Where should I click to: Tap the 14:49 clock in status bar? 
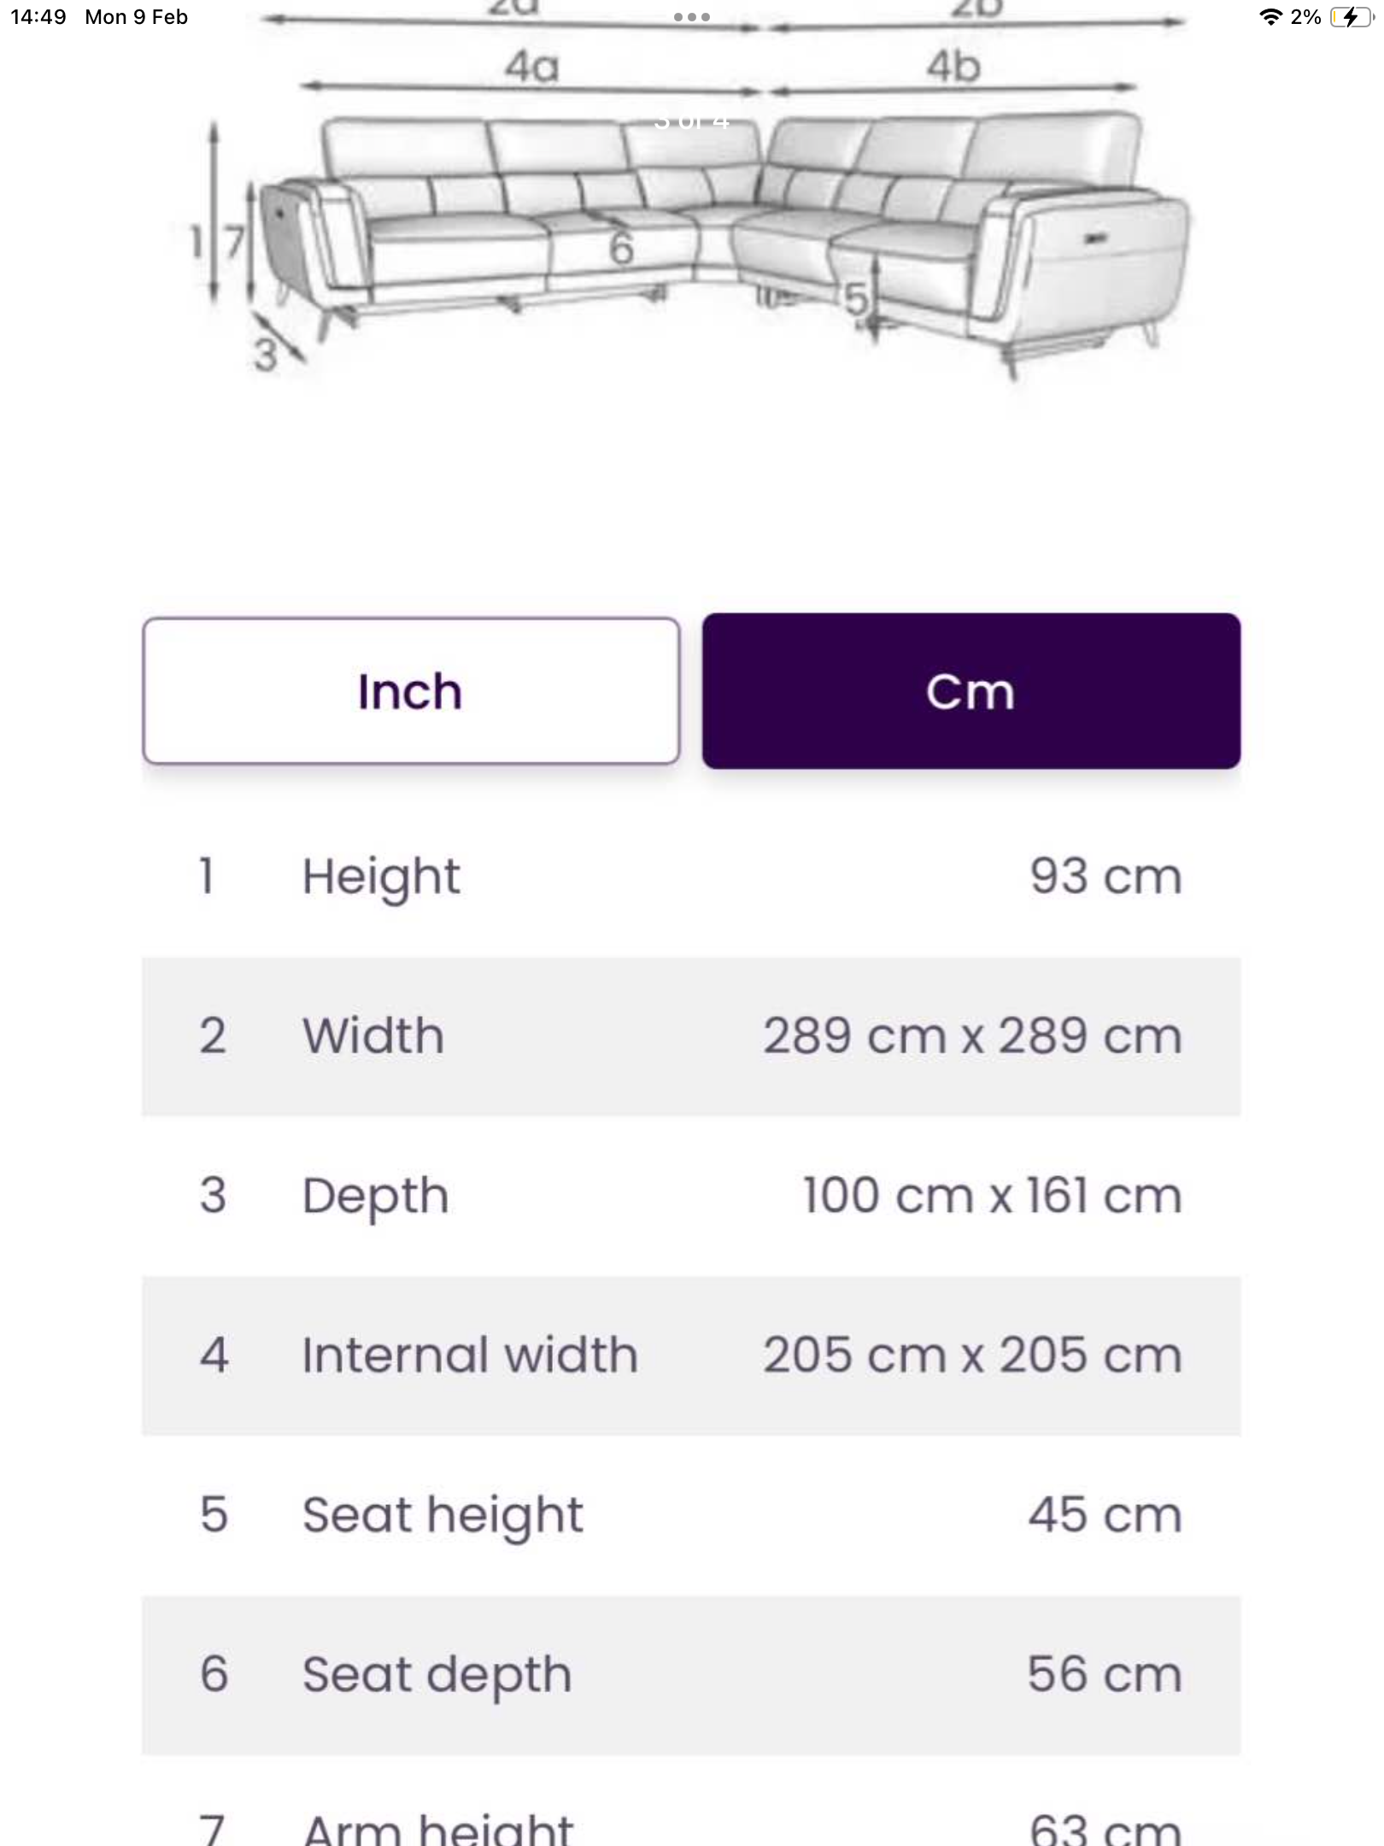coord(38,17)
